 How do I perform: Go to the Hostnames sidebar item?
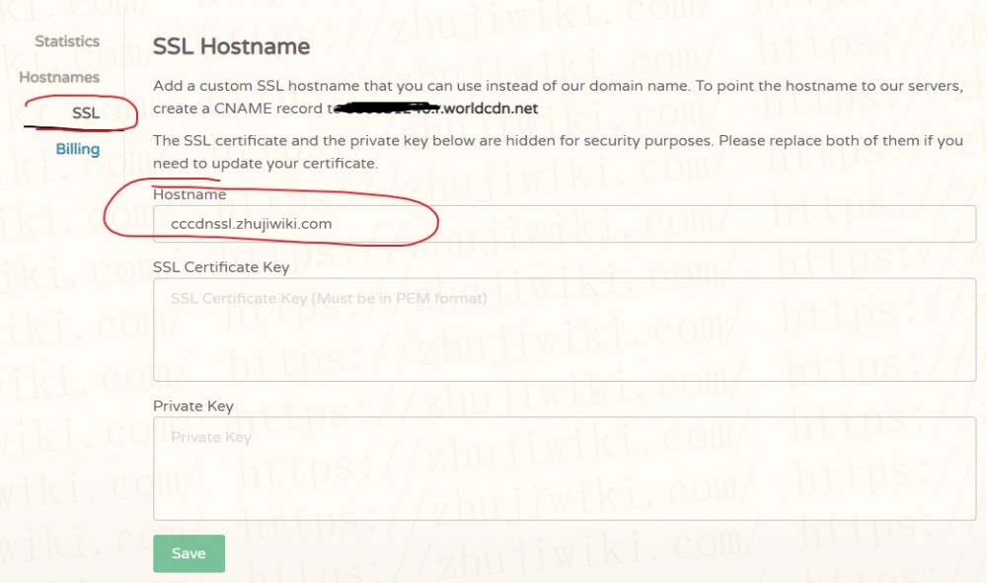pyautogui.click(x=59, y=77)
